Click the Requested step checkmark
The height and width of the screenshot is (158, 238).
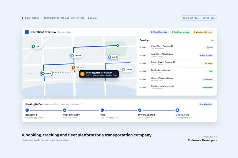coord(27,110)
